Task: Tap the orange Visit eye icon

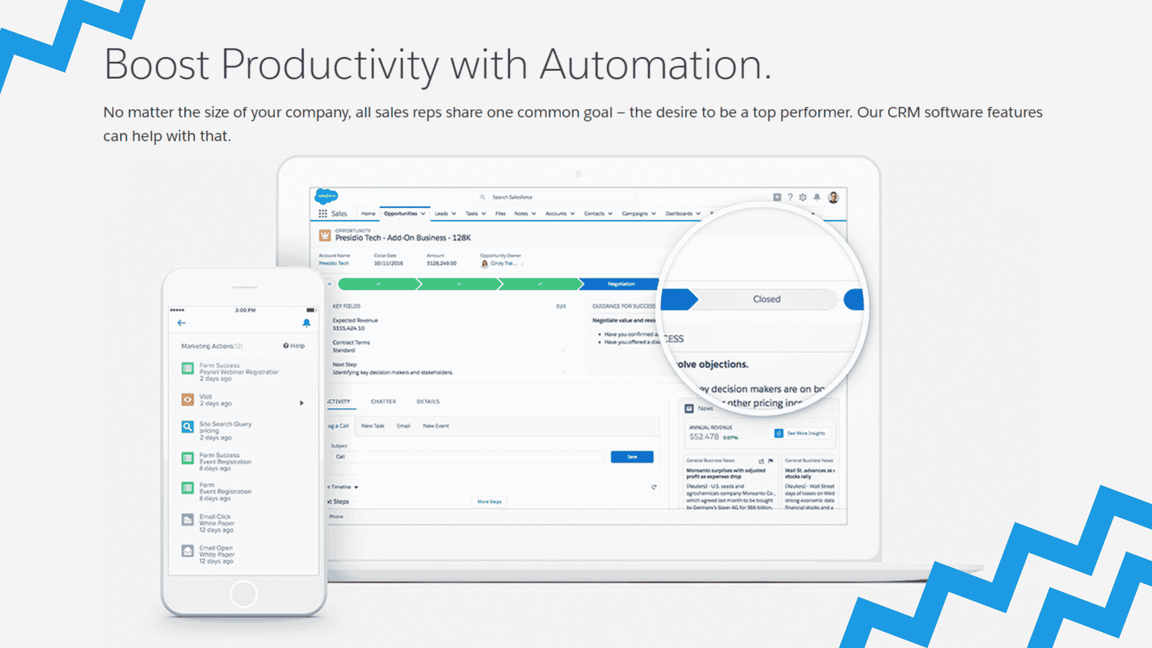Action: point(188,399)
